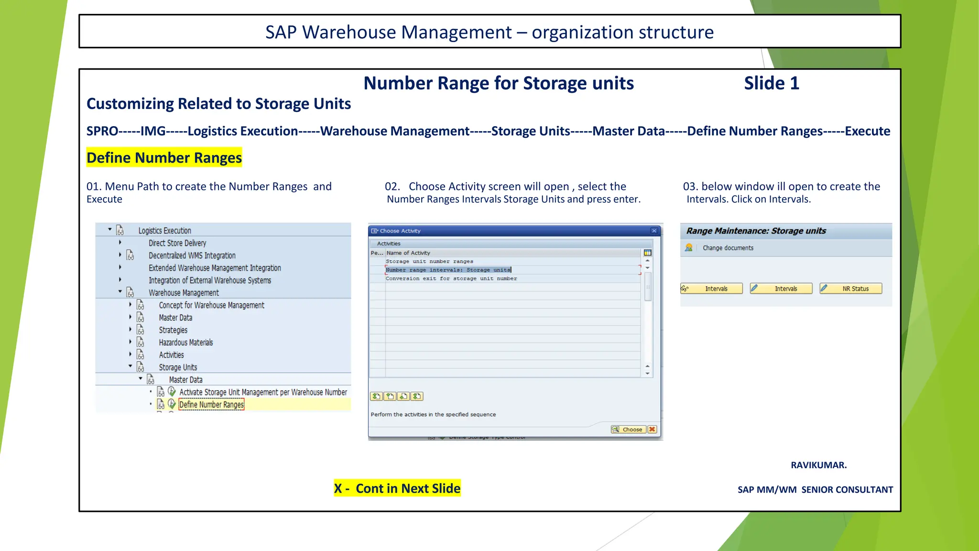Image resolution: width=979 pixels, height=551 pixels.
Task: Execute Activate Storage Unit Management activity icon
Action: pyautogui.click(x=172, y=392)
